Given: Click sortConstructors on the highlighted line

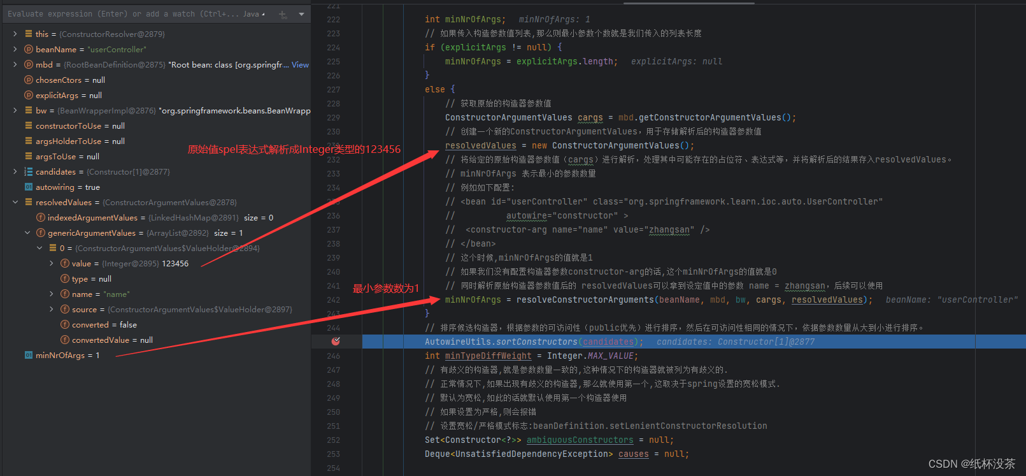Looking at the screenshot, I should pyautogui.click(x=536, y=342).
